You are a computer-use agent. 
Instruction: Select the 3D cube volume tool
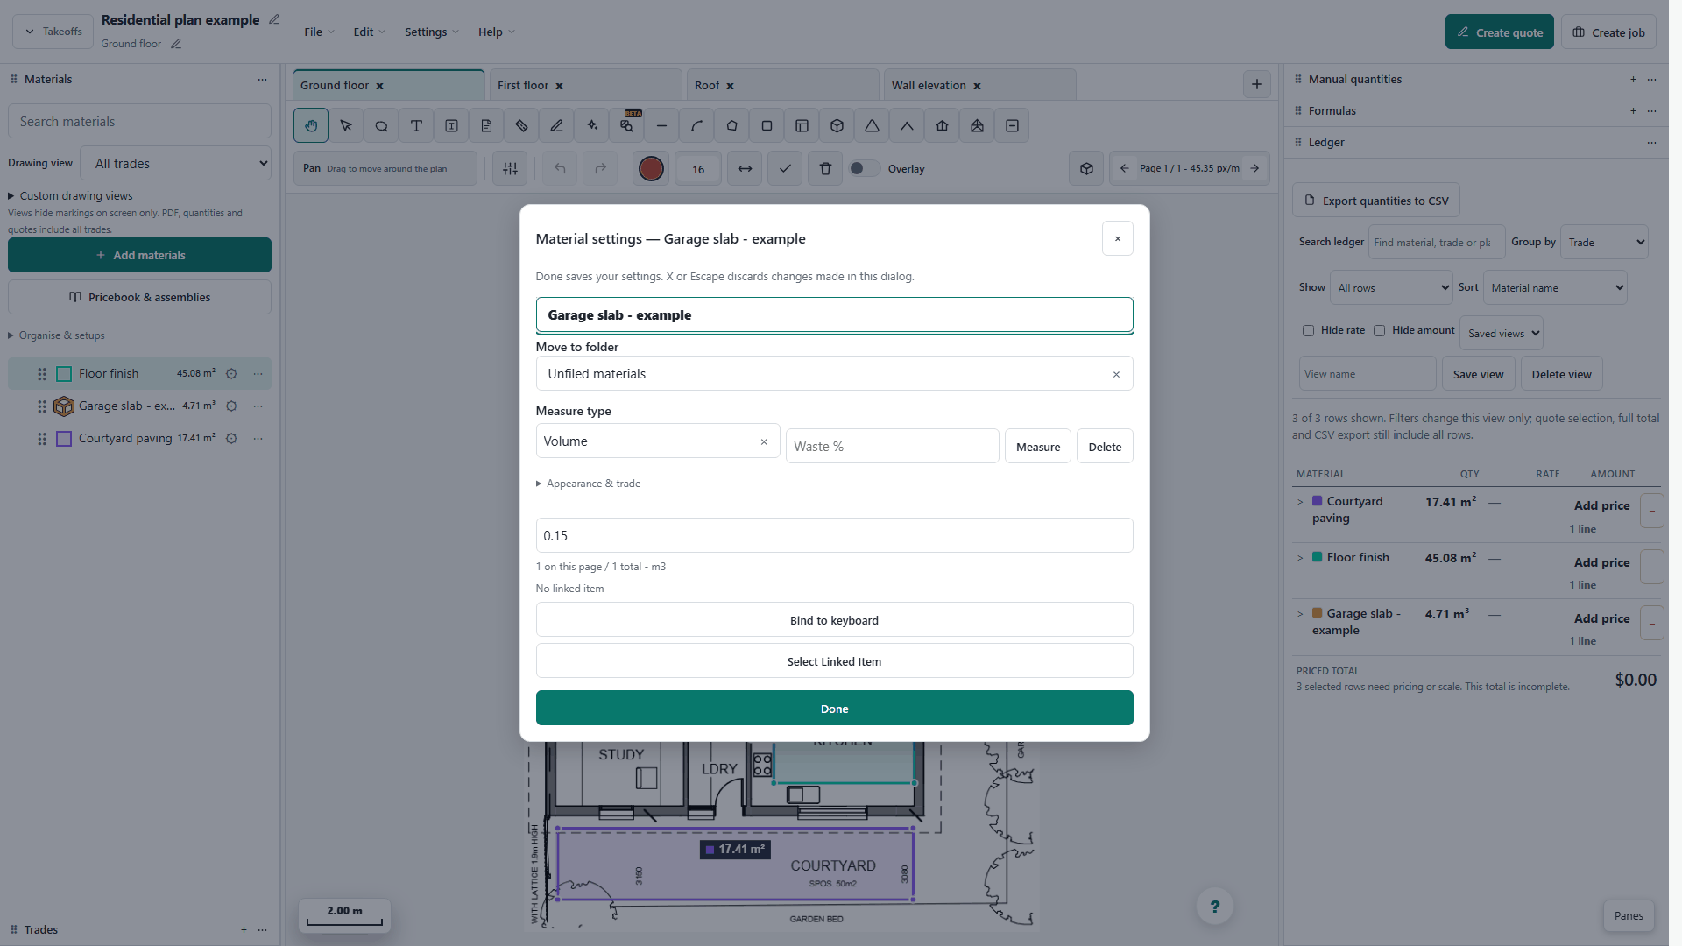tap(837, 126)
